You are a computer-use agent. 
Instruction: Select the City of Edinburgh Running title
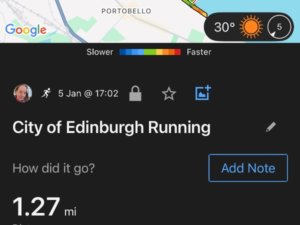pos(111,127)
